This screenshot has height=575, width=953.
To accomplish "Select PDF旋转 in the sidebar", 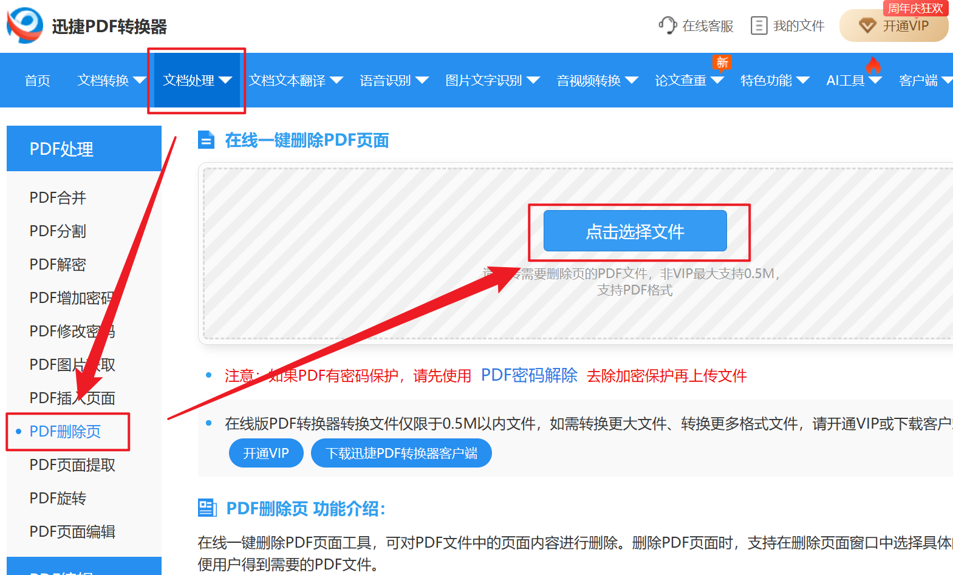I will click(58, 498).
